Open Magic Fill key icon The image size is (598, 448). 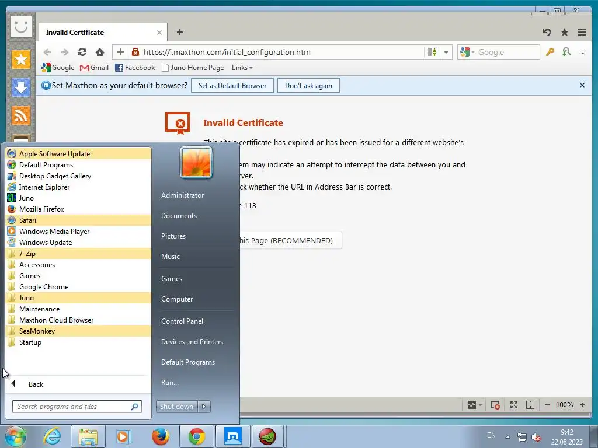(x=550, y=52)
